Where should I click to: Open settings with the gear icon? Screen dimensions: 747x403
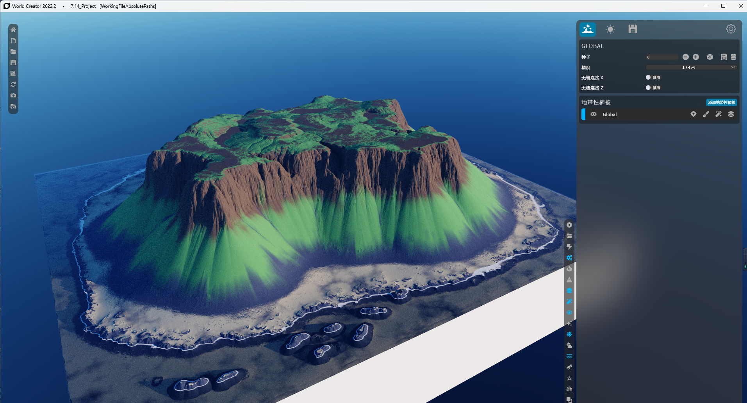tap(731, 29)
